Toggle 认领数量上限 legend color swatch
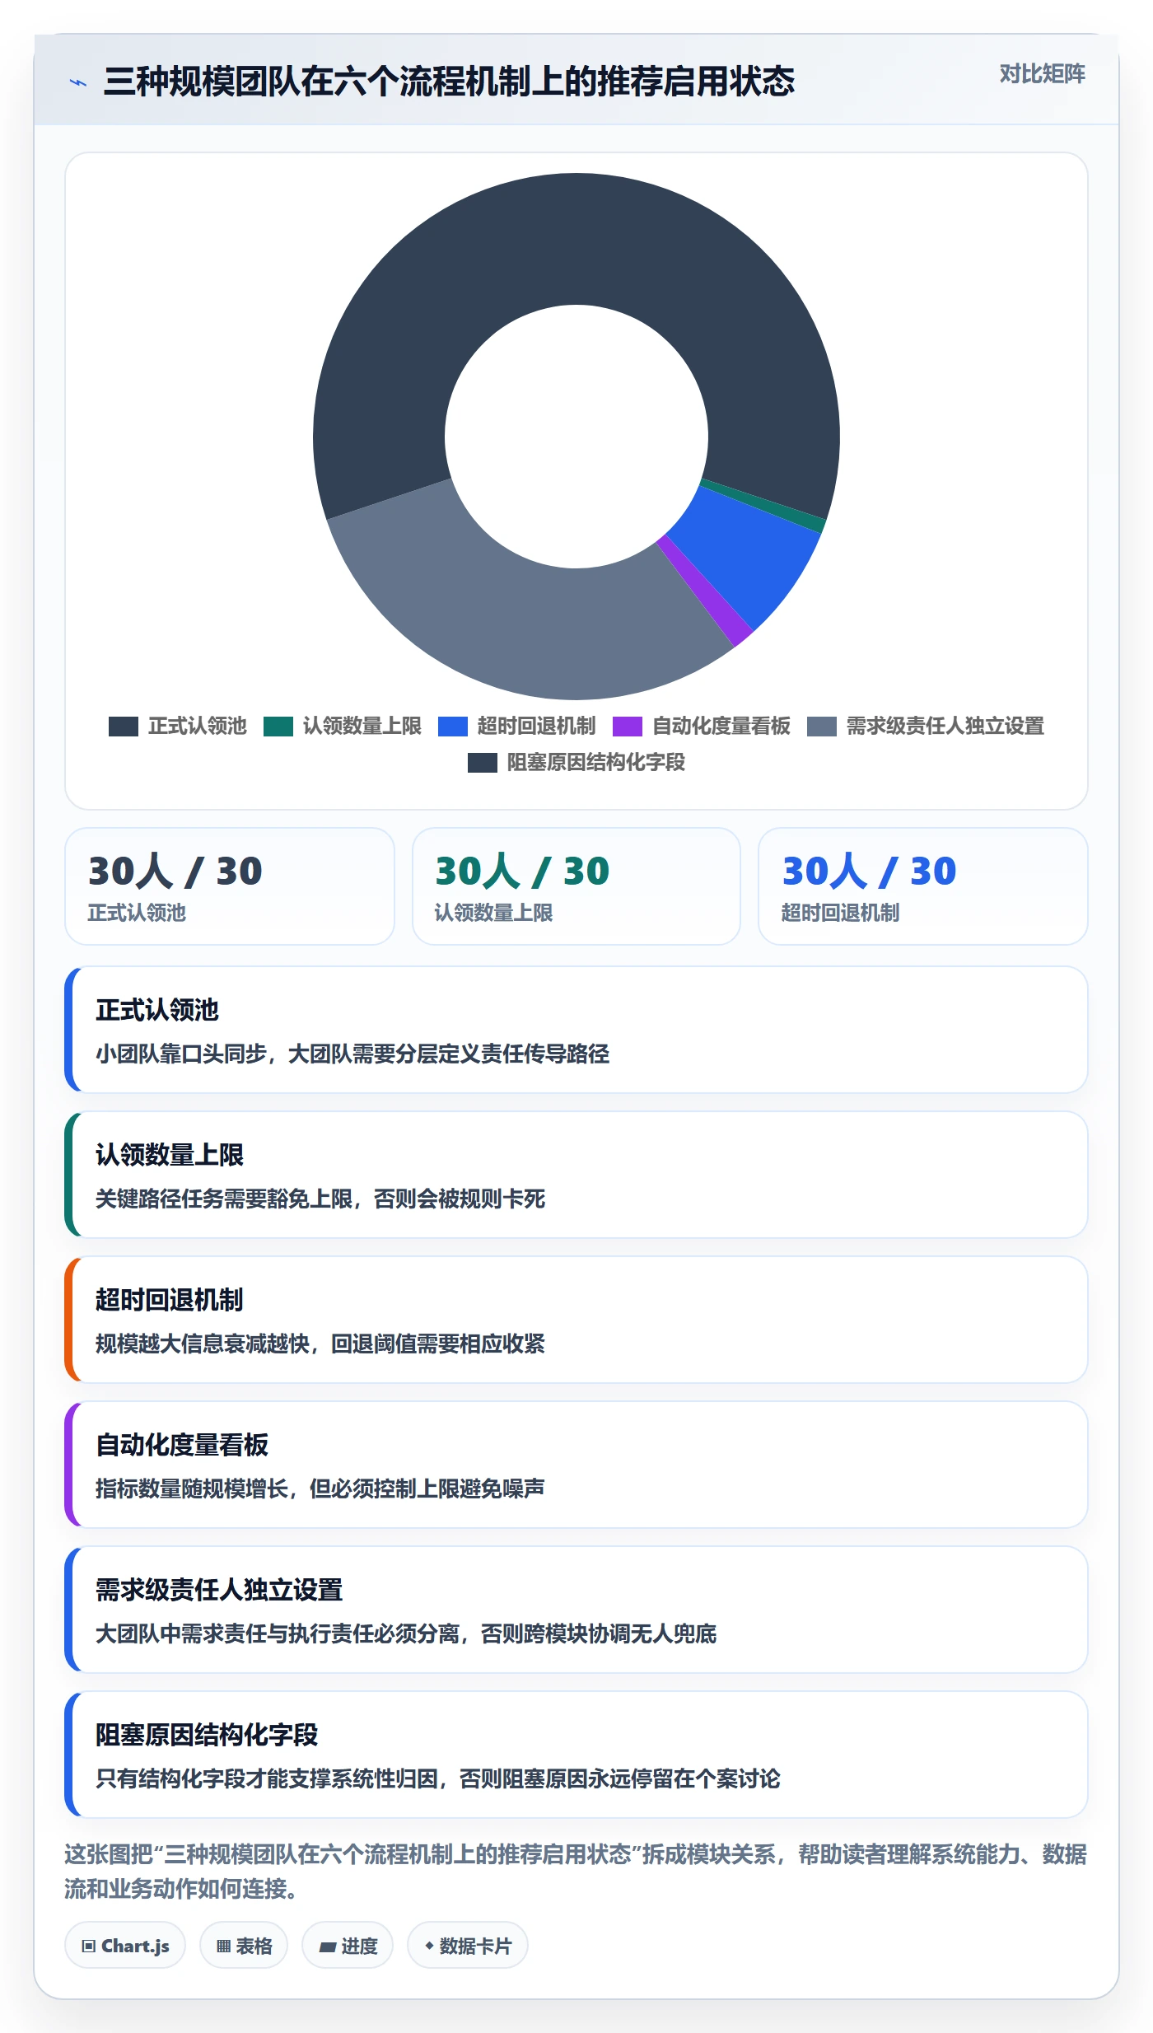Image resolution: width=1153 pixels, height=2033 pixels. click(278, 726)
